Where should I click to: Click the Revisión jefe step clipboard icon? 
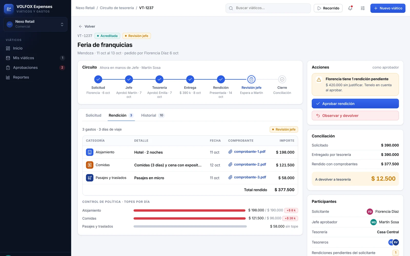click(x=251, y=79)
